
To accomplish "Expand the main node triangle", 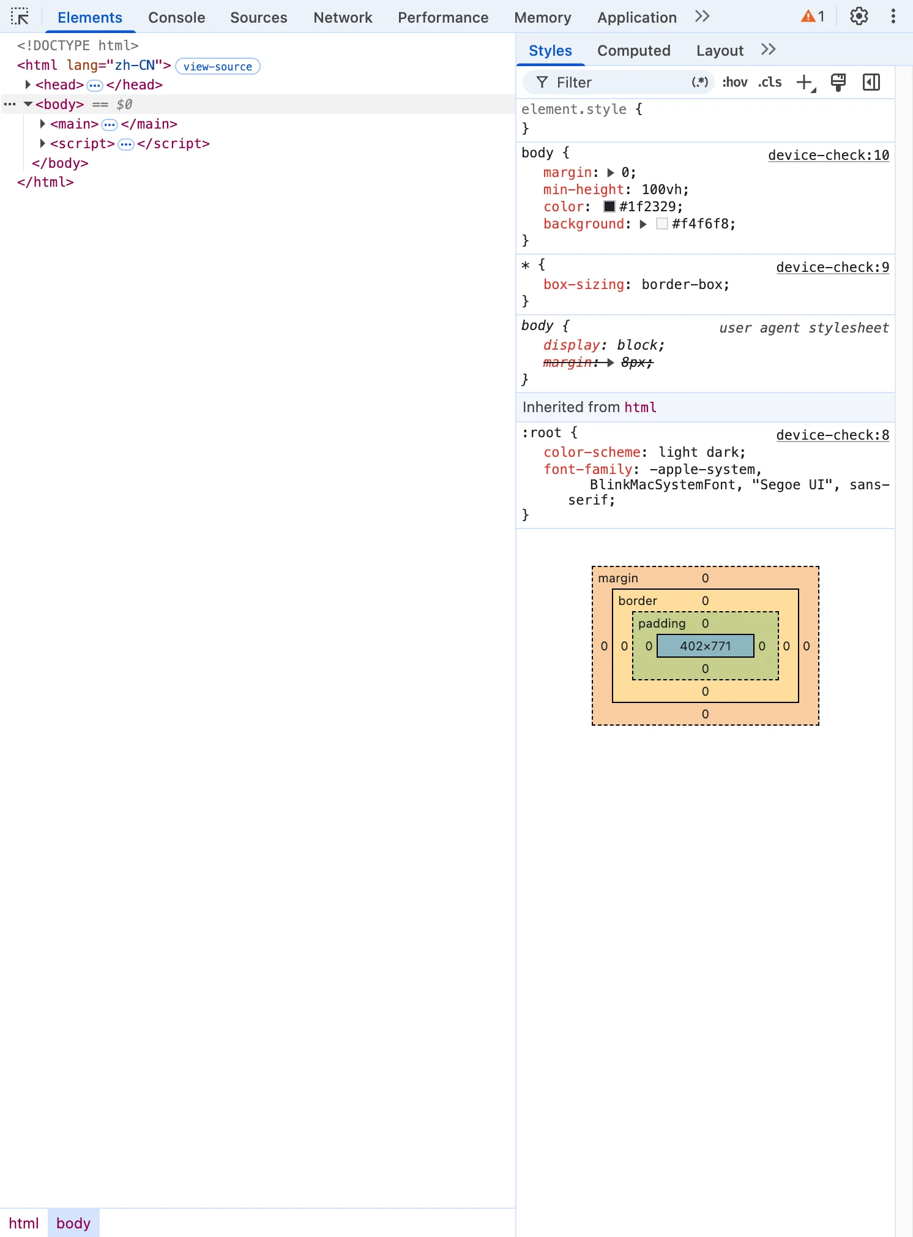I will (42, 124).
